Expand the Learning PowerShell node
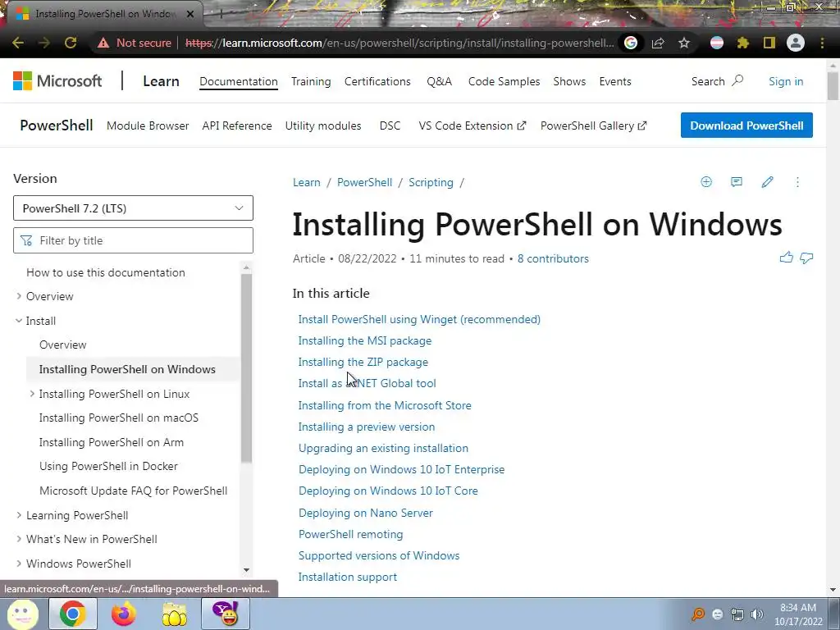840x630 pixels. [19, 515]
